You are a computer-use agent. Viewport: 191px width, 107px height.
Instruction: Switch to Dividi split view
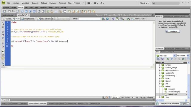pos(16,19)
